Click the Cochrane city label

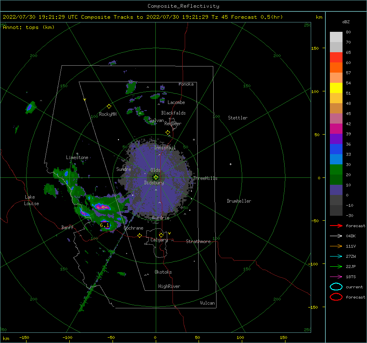click(x=133, y=228)
